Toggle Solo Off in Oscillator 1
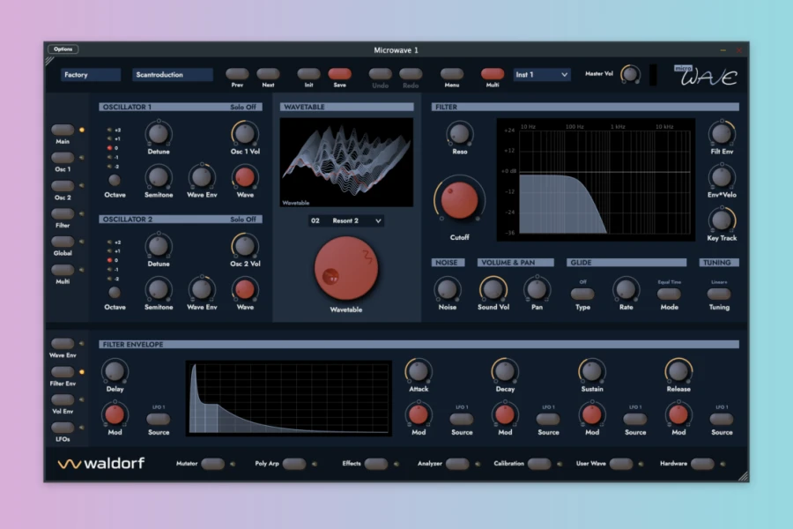 pyautogui.click(x=243, y=107)
